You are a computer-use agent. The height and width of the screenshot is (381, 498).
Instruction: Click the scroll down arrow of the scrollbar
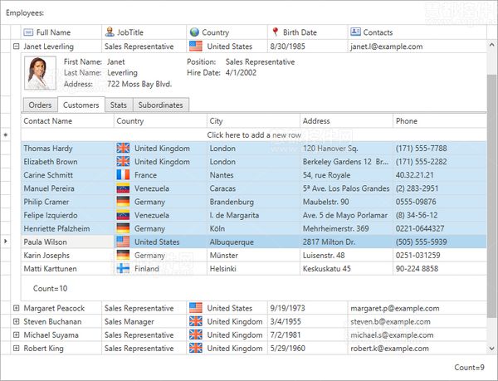491,349
